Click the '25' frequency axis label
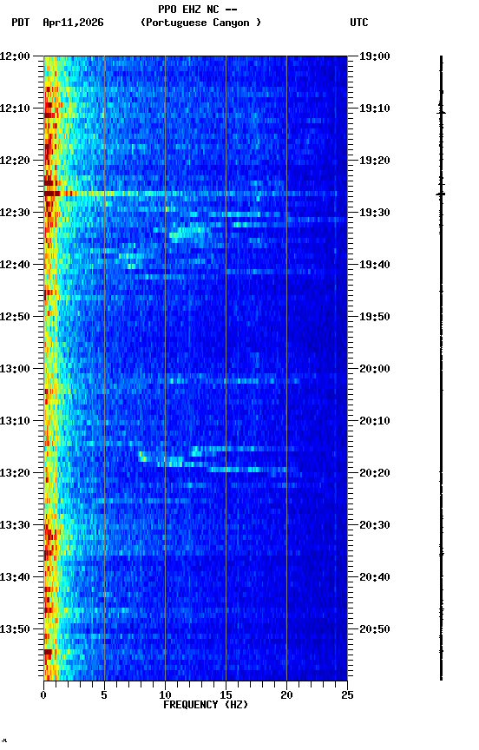 pos(347,695)
